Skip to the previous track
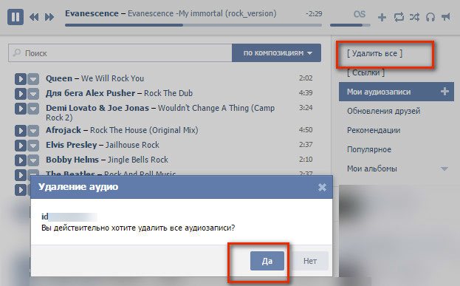The width and height of the screenshot is (460, 286). [34, 17]
